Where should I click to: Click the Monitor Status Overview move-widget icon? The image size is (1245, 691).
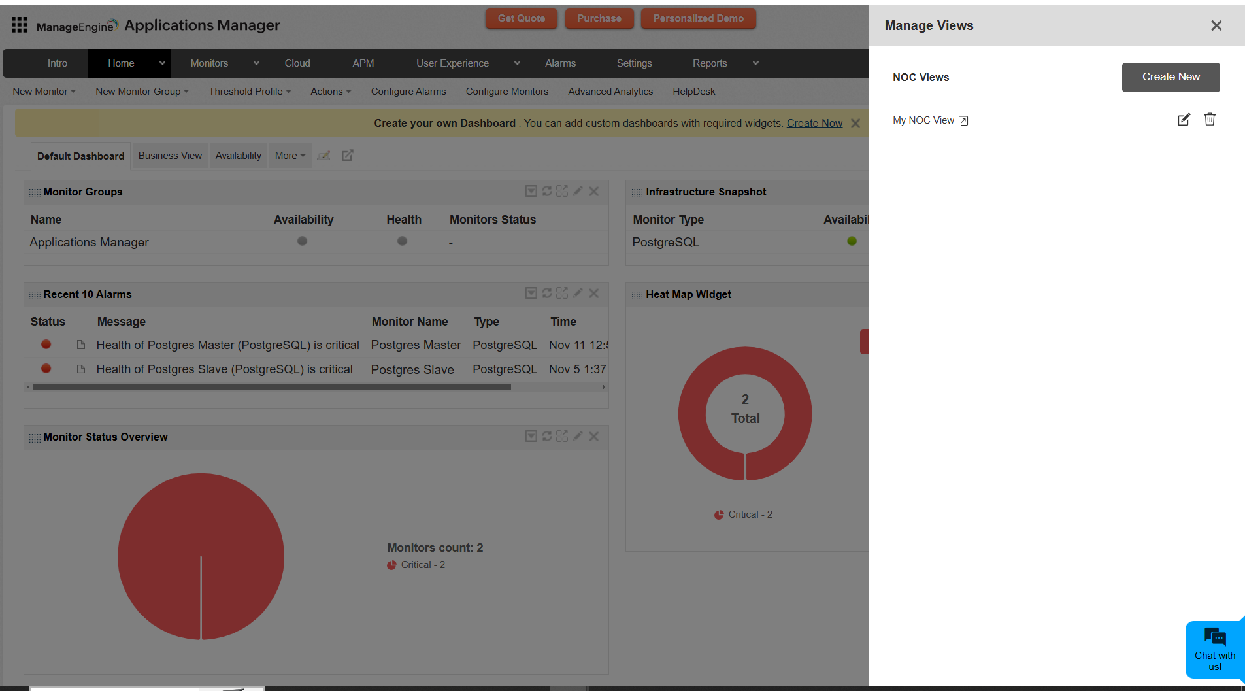pos(562,436)
